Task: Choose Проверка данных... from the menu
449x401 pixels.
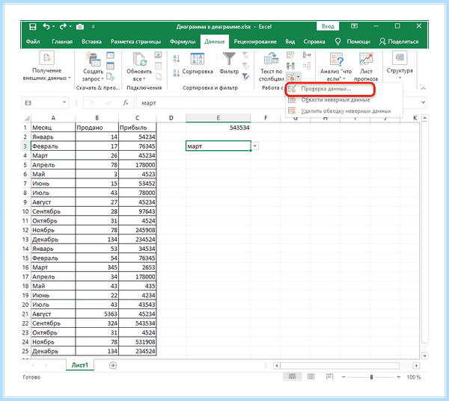Action: pos(330,89)
